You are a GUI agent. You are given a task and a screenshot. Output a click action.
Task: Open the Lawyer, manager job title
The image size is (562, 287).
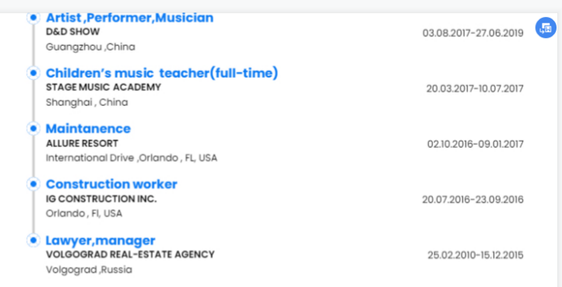point(100,240)
